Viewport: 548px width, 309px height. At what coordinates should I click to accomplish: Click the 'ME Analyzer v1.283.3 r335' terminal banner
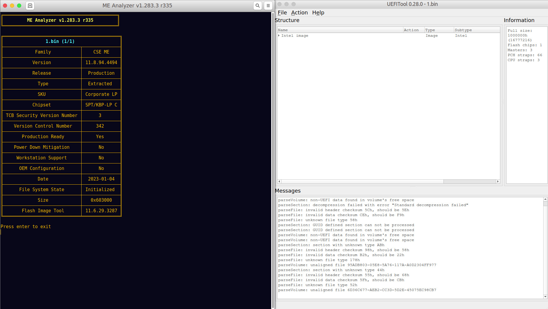tap(60, 20)
